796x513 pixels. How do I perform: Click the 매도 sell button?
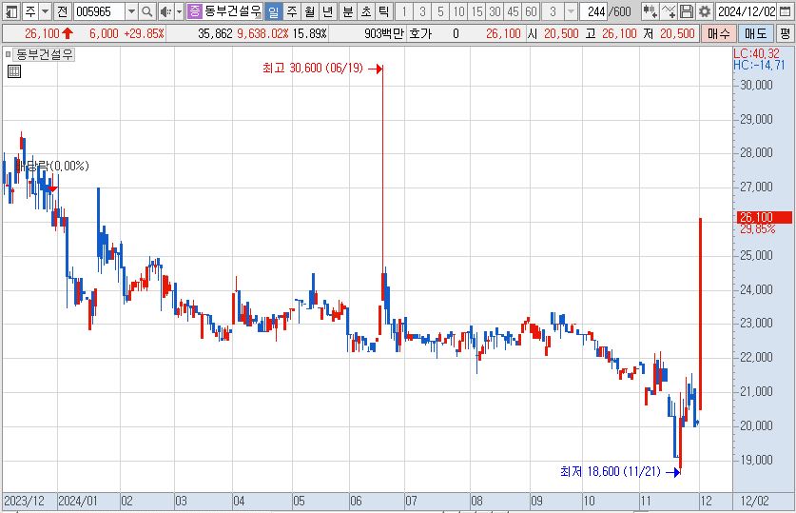pyautogui.click(x=755, y=34)
